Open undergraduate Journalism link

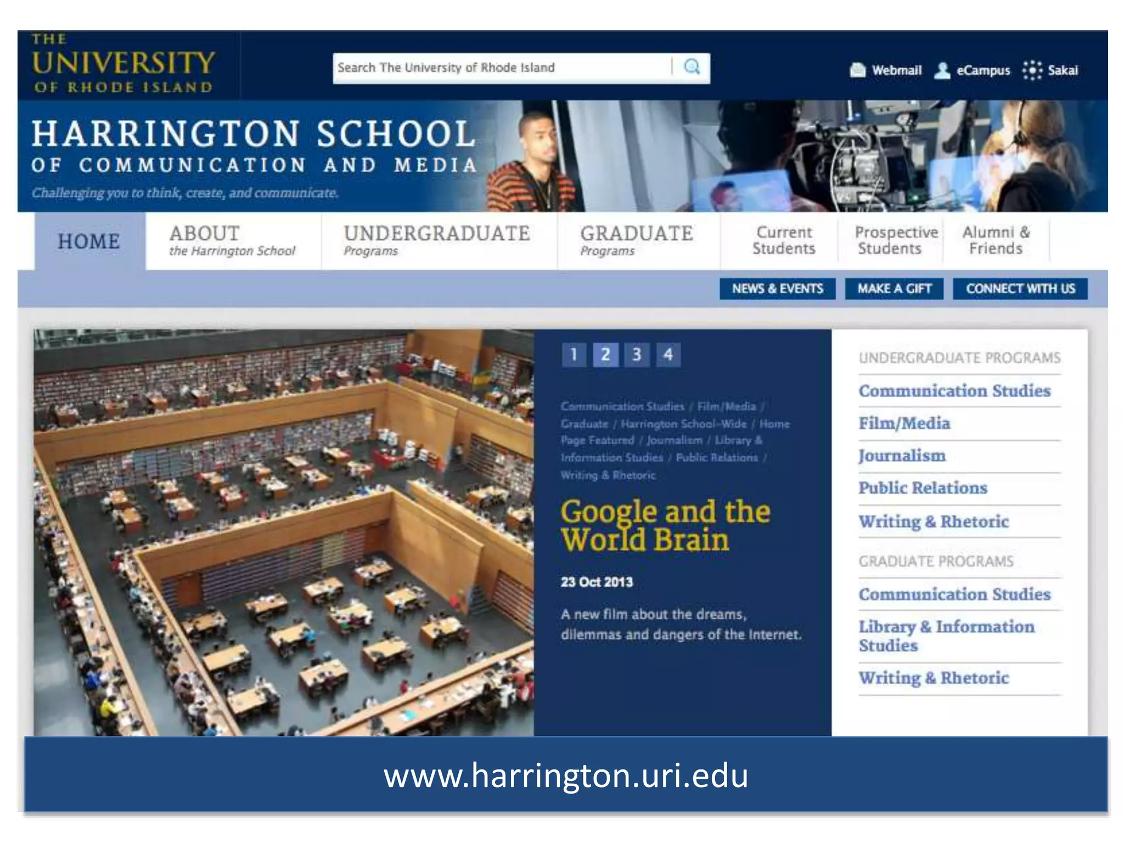click(902, 456)
